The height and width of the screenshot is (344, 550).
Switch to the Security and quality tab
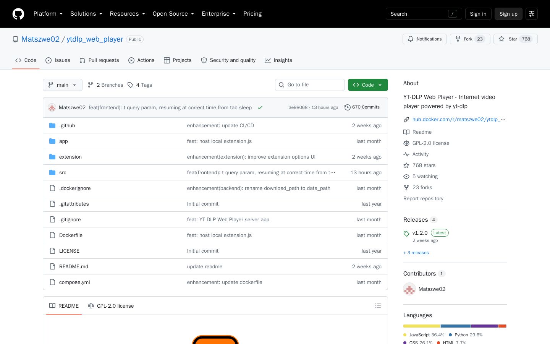[228, 60]
